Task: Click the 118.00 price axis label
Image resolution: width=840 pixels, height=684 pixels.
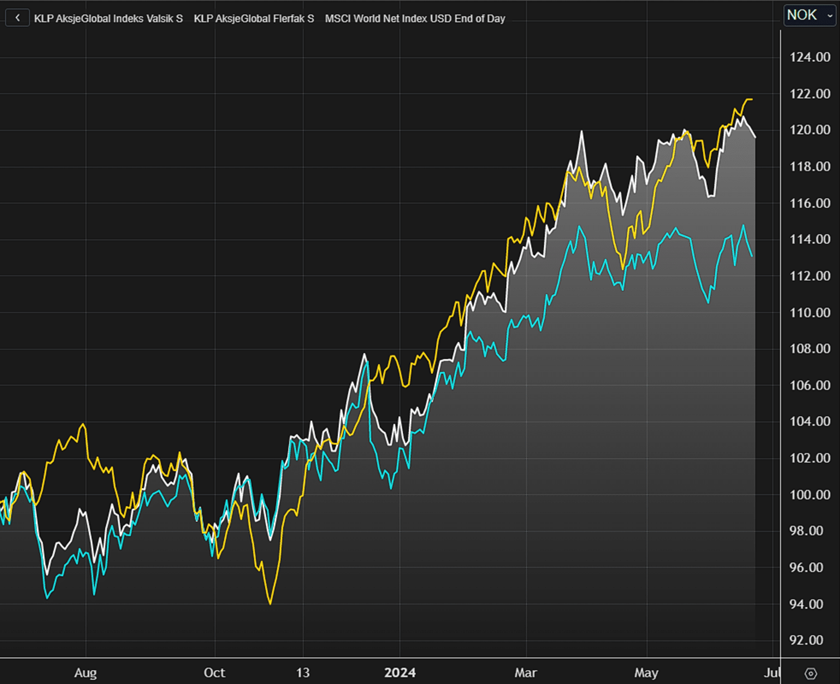Action: click(810, 167)
